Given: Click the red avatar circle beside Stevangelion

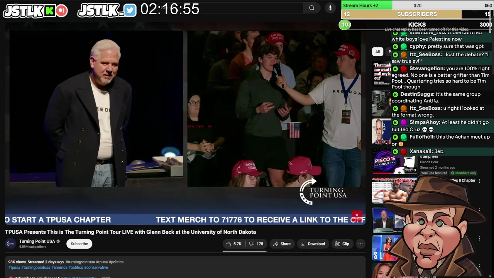Looking at the screenshot, I should click(404, 69).
